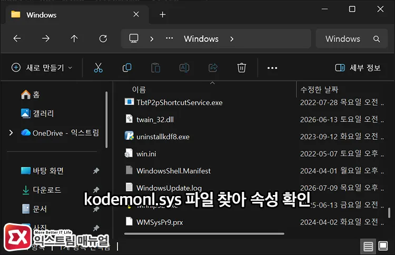Unpin 바탕 화면 via its pin icon
Viewport: 395px width, 255px height.
96,171
